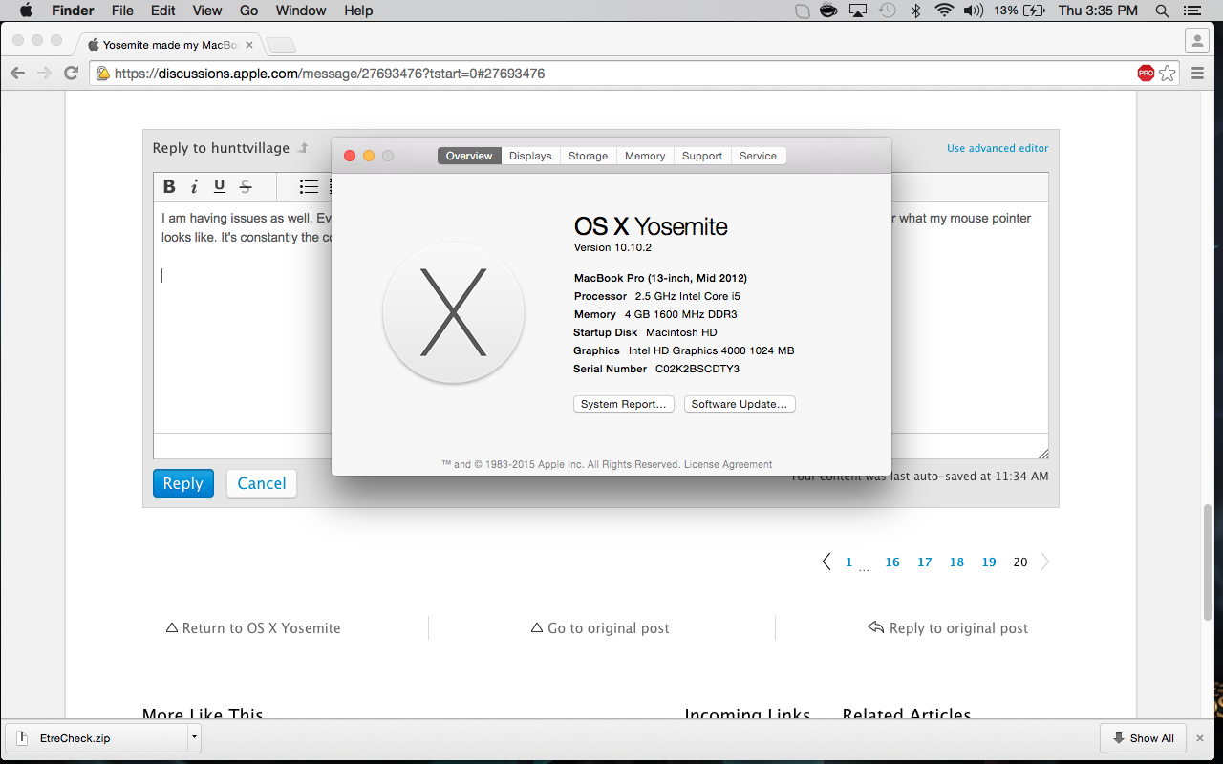Open the Help menu
The height and width of the screenshot is (764, 1223).
click(x=358, y=11)
